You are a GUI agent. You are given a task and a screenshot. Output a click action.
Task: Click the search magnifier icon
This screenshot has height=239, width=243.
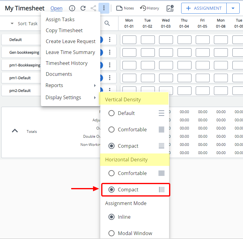click(x=107, y=23)
